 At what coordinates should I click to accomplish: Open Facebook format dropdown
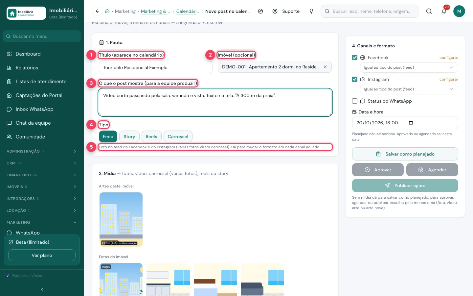click(x=409, y=67)
